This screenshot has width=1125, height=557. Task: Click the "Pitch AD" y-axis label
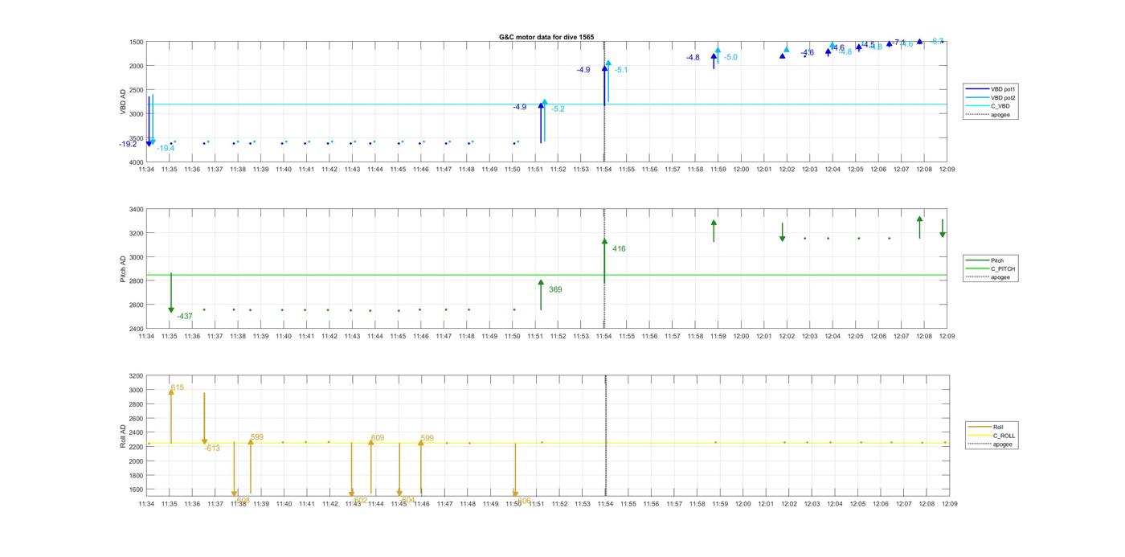point(124,269)
